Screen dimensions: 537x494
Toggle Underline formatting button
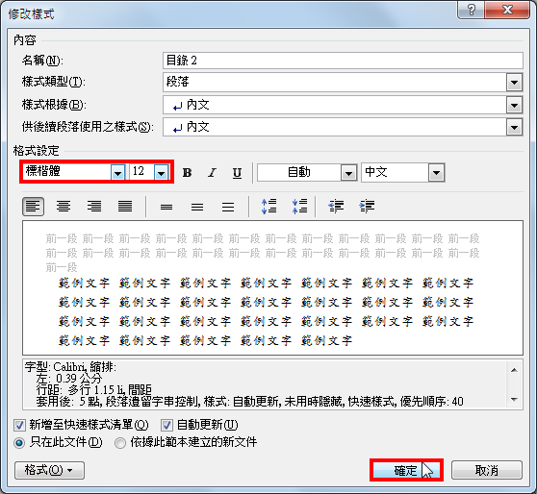(x=237, y=172)
